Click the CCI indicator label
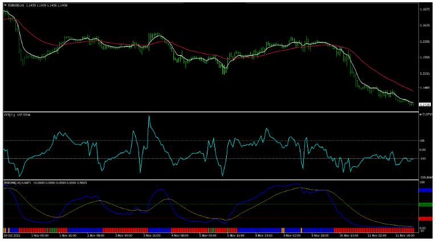436x242 pixels. [x=17, y=115]
